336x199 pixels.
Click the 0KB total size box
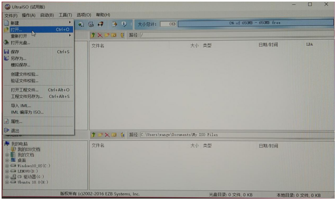point(168,24)
